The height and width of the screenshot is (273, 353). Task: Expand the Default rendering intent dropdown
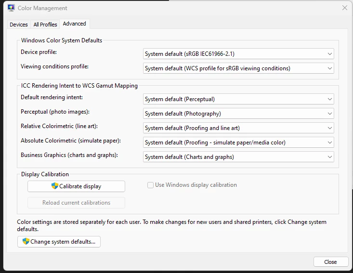pos(238,99)
